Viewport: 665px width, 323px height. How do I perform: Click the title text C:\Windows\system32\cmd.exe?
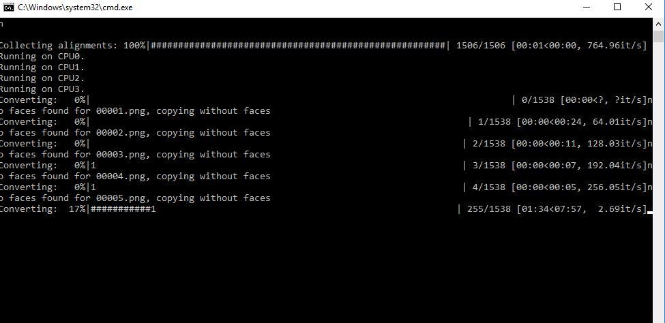tap(75, 7)
